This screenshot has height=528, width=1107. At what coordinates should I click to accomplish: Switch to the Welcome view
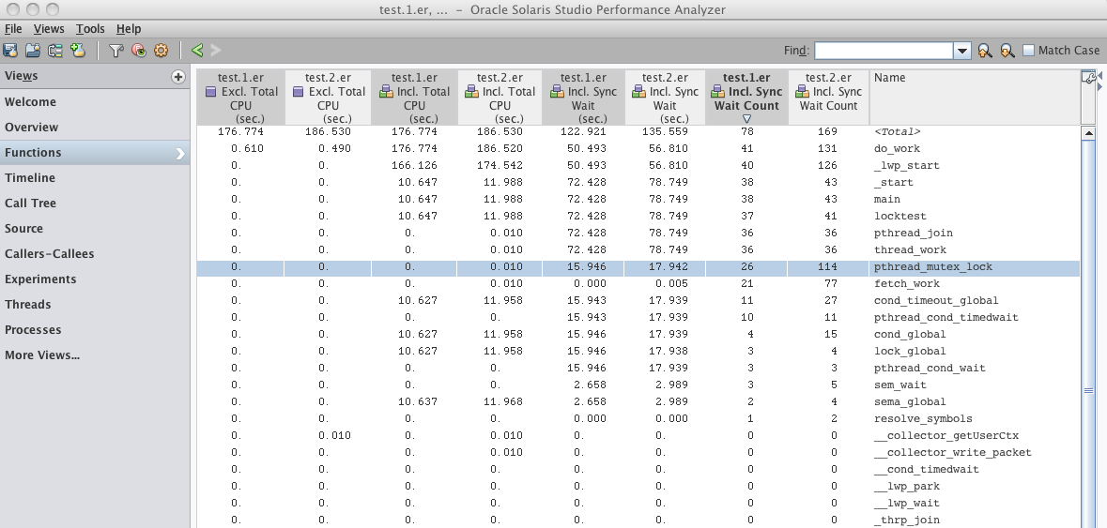click(95, 102)
